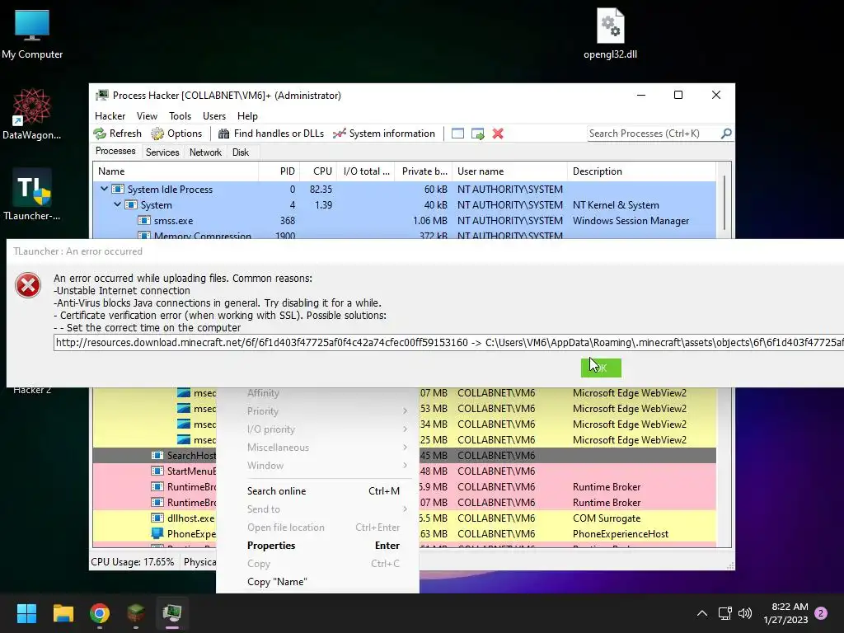Expand Send to submenu
Viewport: 844px width, 633px height.
click(323, 509)
